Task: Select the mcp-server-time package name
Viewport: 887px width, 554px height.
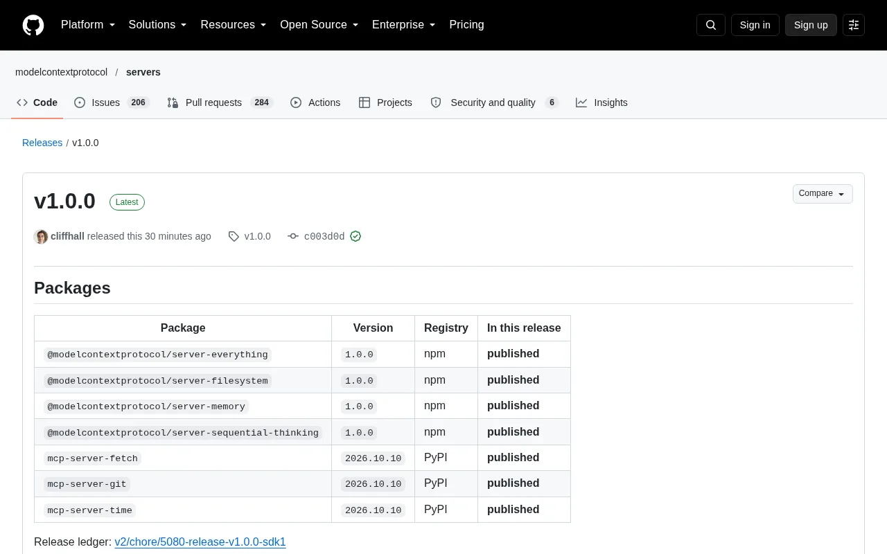Action: [90, 510]
